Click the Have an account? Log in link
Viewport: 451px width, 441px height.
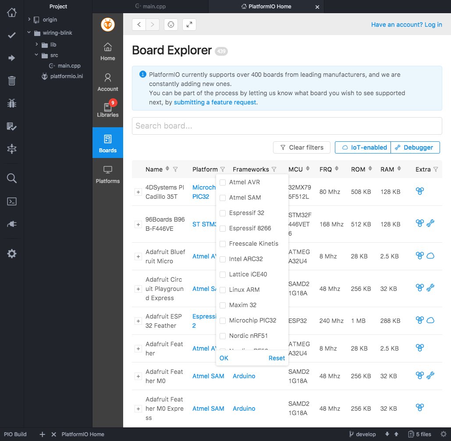406,25
